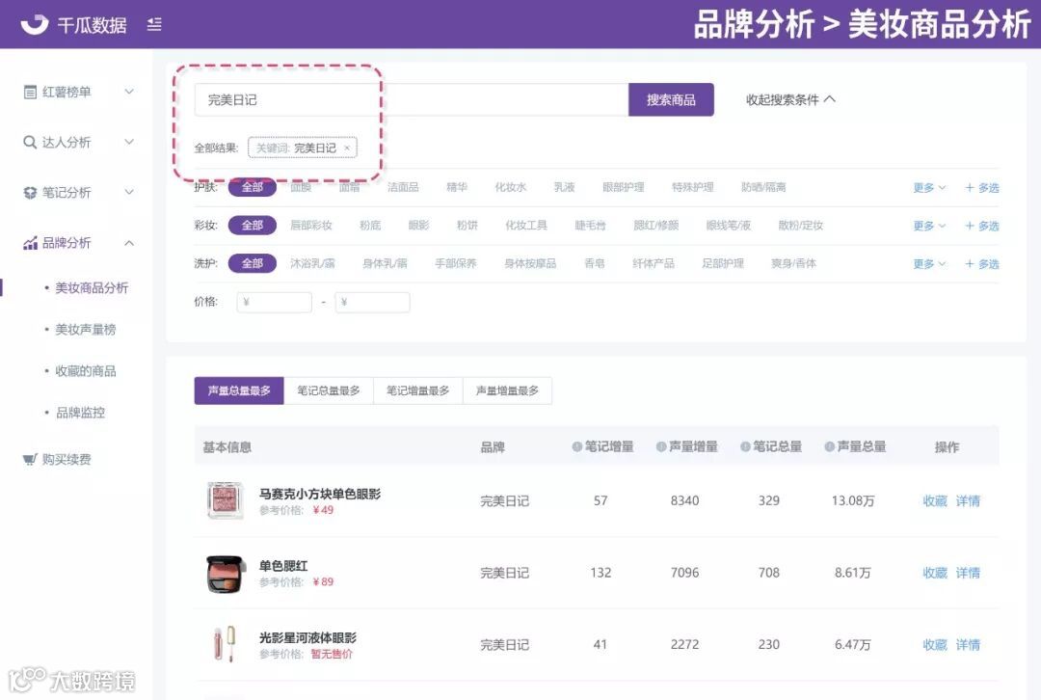This screenshot has height=700, width=1041.
Task: Click the 购买续费 cart icon
Action: point(30,459)
